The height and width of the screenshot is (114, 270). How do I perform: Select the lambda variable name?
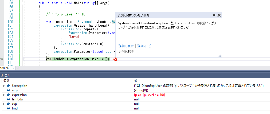17,99
